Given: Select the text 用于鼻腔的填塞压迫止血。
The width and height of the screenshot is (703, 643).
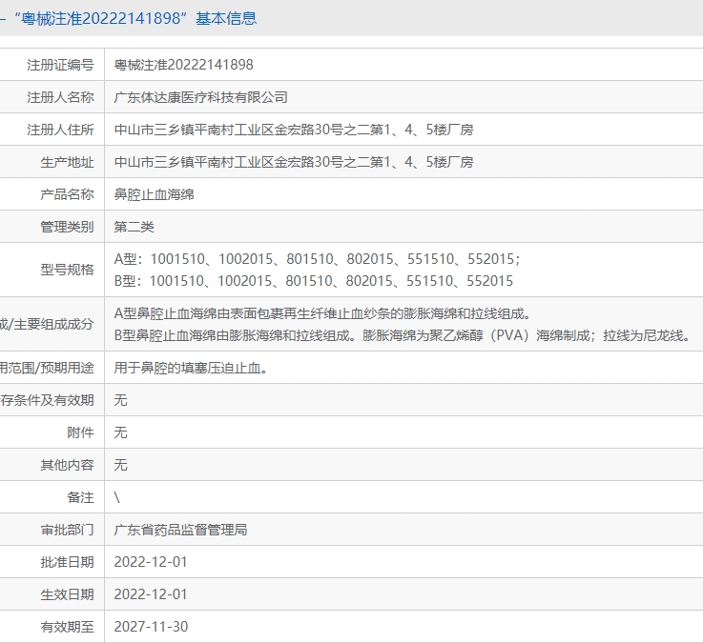Looking at the screenshot, I should pos(191,368).
